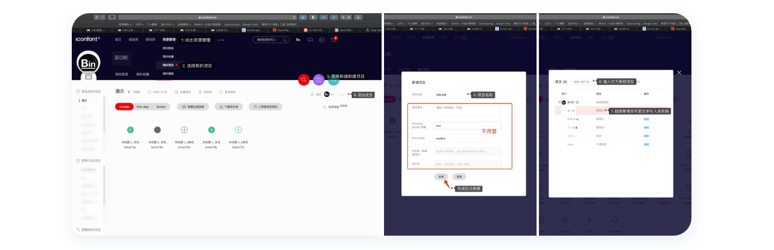The image size is (774, 250).
Task: Select green outlined plus icon &#xe737;
Action: [x=238, y=129]
